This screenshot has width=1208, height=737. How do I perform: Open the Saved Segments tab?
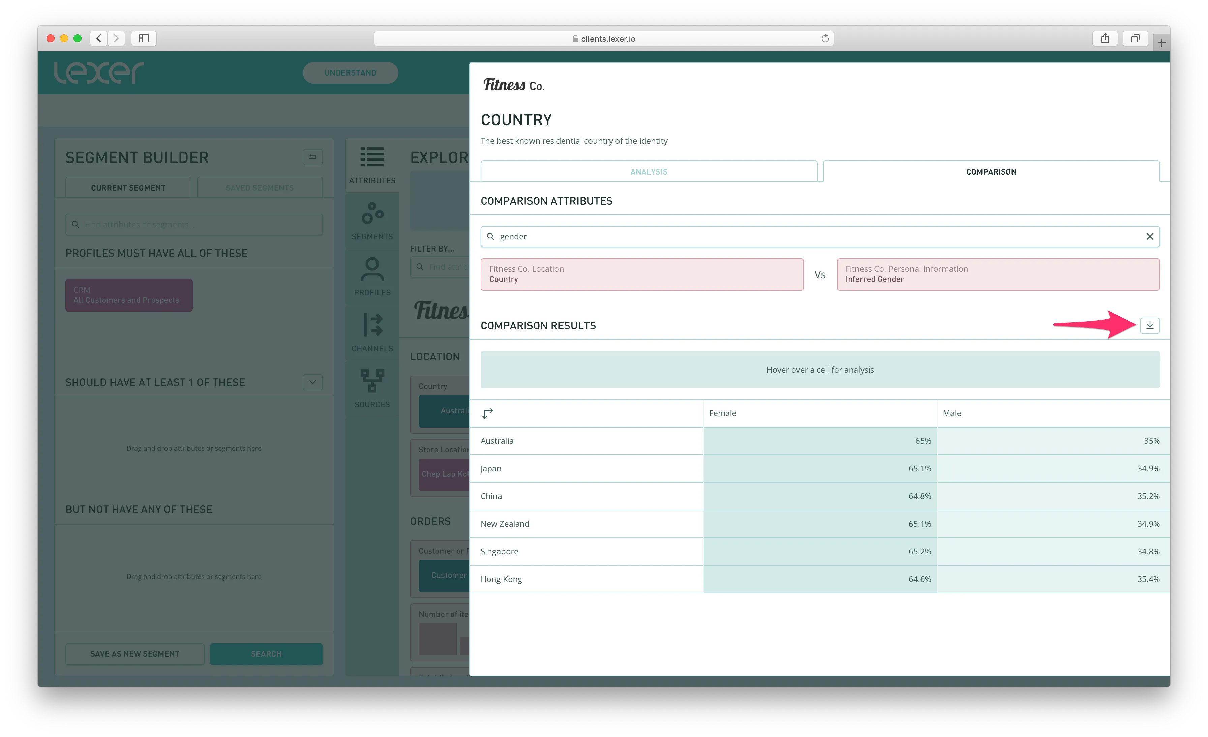259,188
